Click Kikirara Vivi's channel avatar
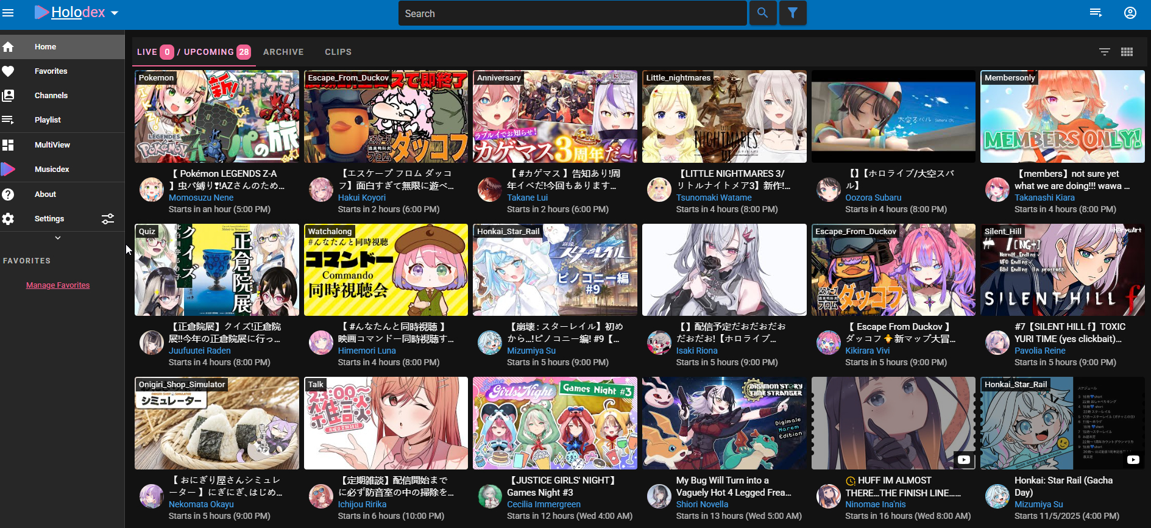 click(829, 343)
